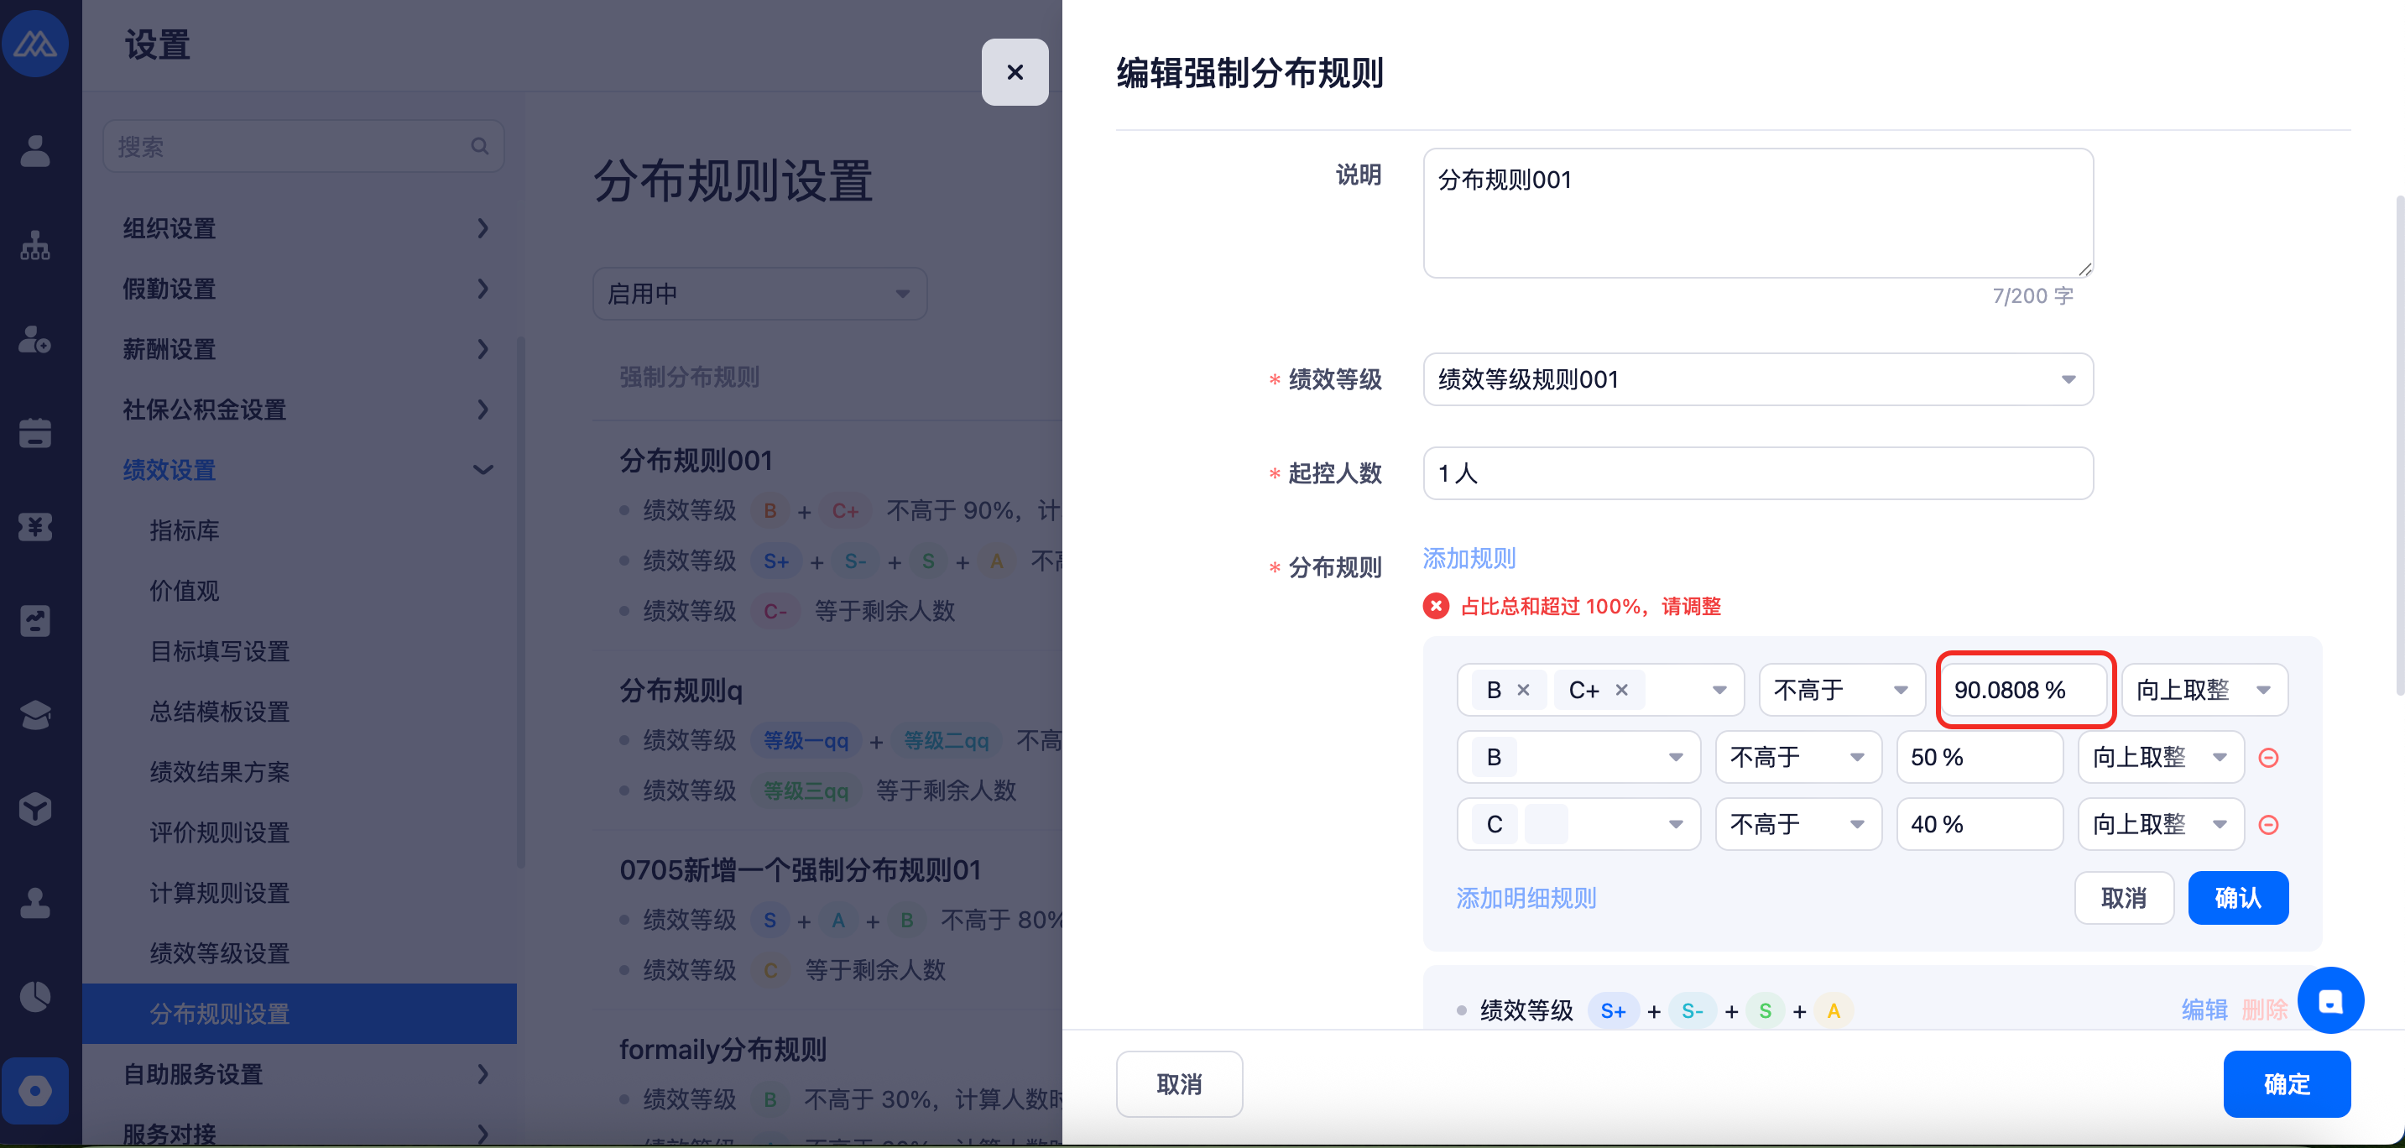The width and height of the screenshot is (2405, 1148).
Task: Focus the 90.0808 % percentage field
Action: pos(2024,691)
